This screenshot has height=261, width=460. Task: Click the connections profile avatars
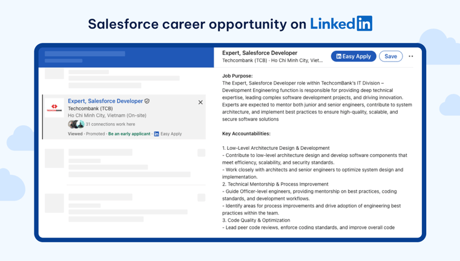click(76, 124)
